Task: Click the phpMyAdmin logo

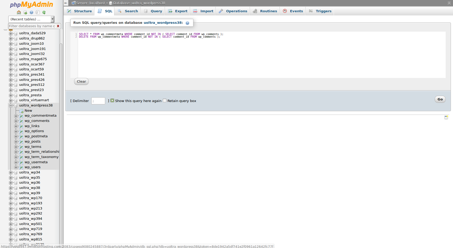Action: (31, 5)
